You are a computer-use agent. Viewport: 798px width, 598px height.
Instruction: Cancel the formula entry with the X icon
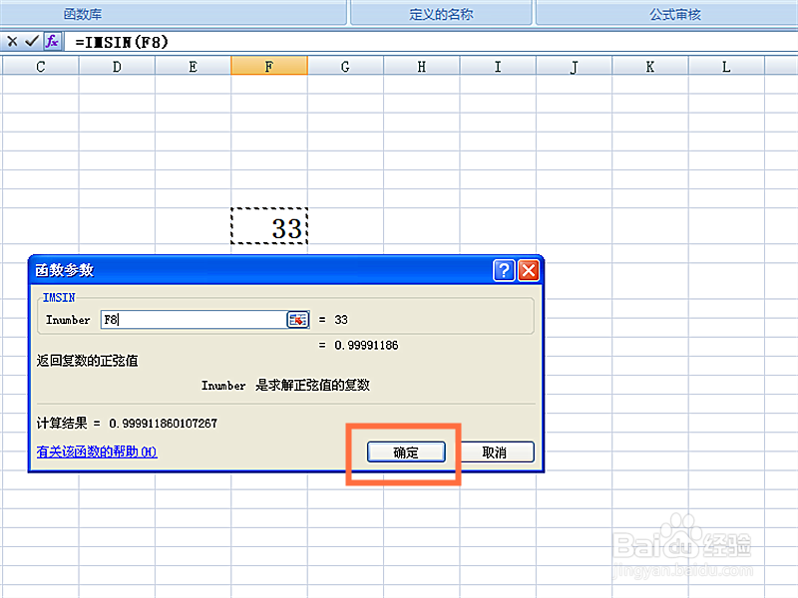click(x=12, y=41)
